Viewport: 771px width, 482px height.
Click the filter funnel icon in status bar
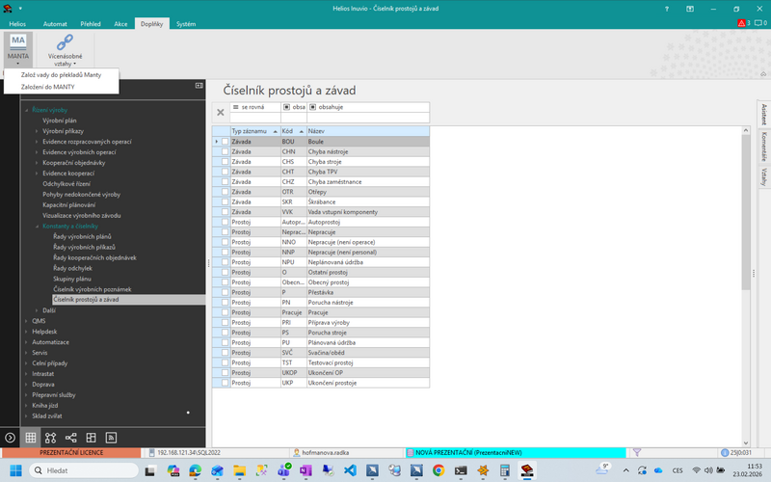click(x=637, y=452)
